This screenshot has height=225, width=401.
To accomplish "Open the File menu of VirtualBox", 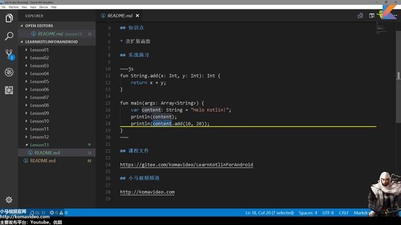I will (3, 7).
